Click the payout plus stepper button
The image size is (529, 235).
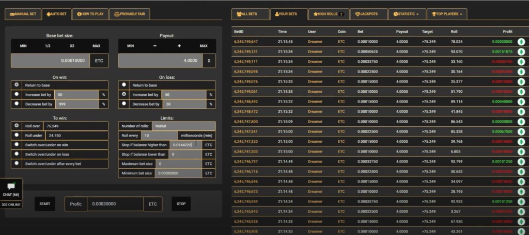point(179,46)
